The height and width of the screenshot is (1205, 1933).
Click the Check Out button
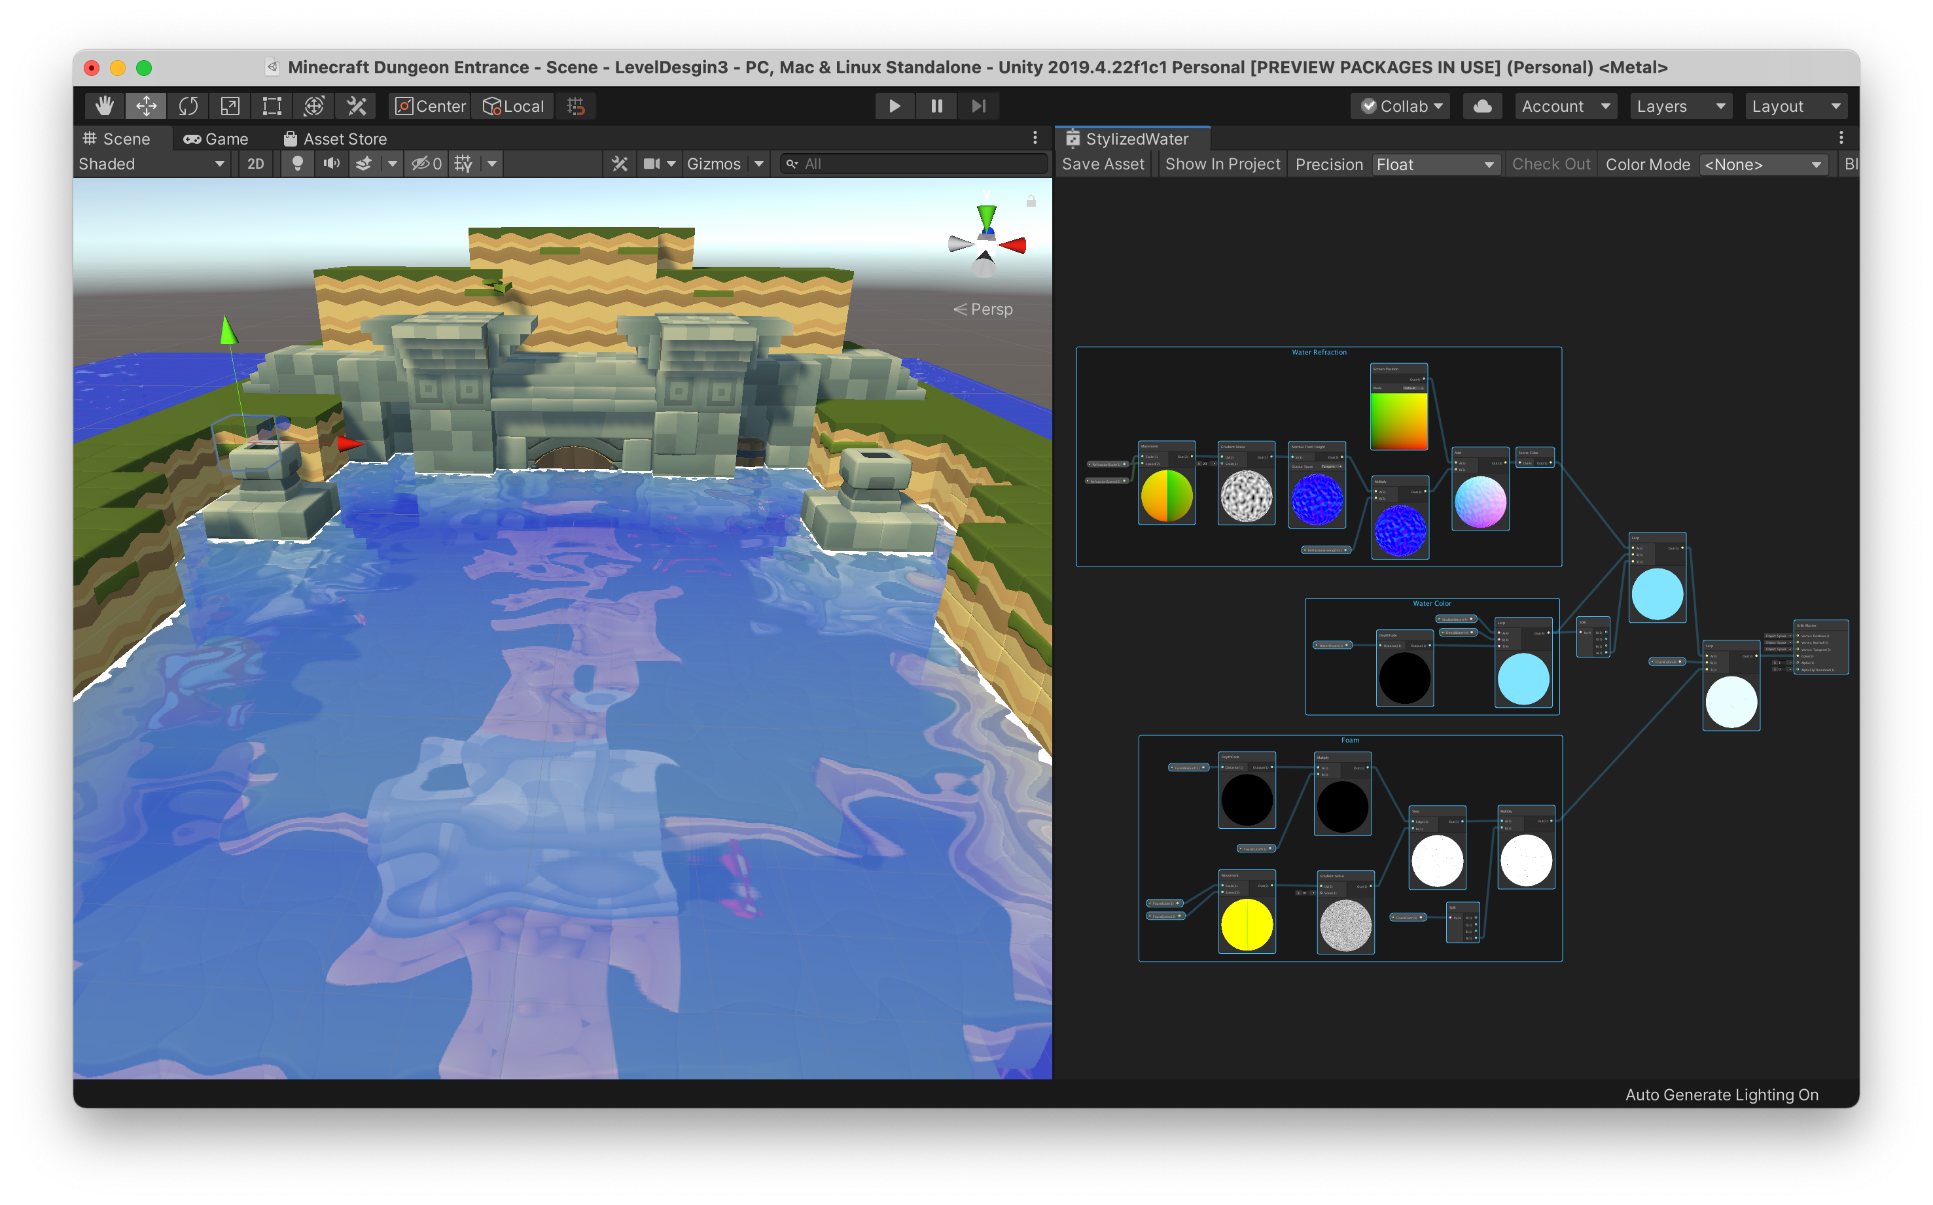tap(1550, 164)
